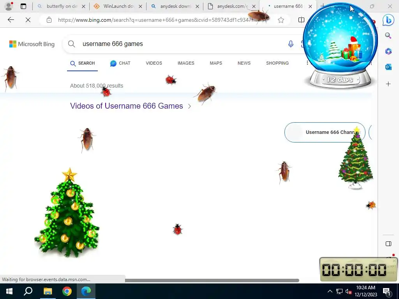Go back using the browser back arrow
This screenshot has height=299, width=399.
[x=11, y=20]
